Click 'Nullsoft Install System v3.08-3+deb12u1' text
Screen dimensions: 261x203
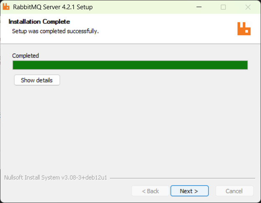[x=56, y=177]
